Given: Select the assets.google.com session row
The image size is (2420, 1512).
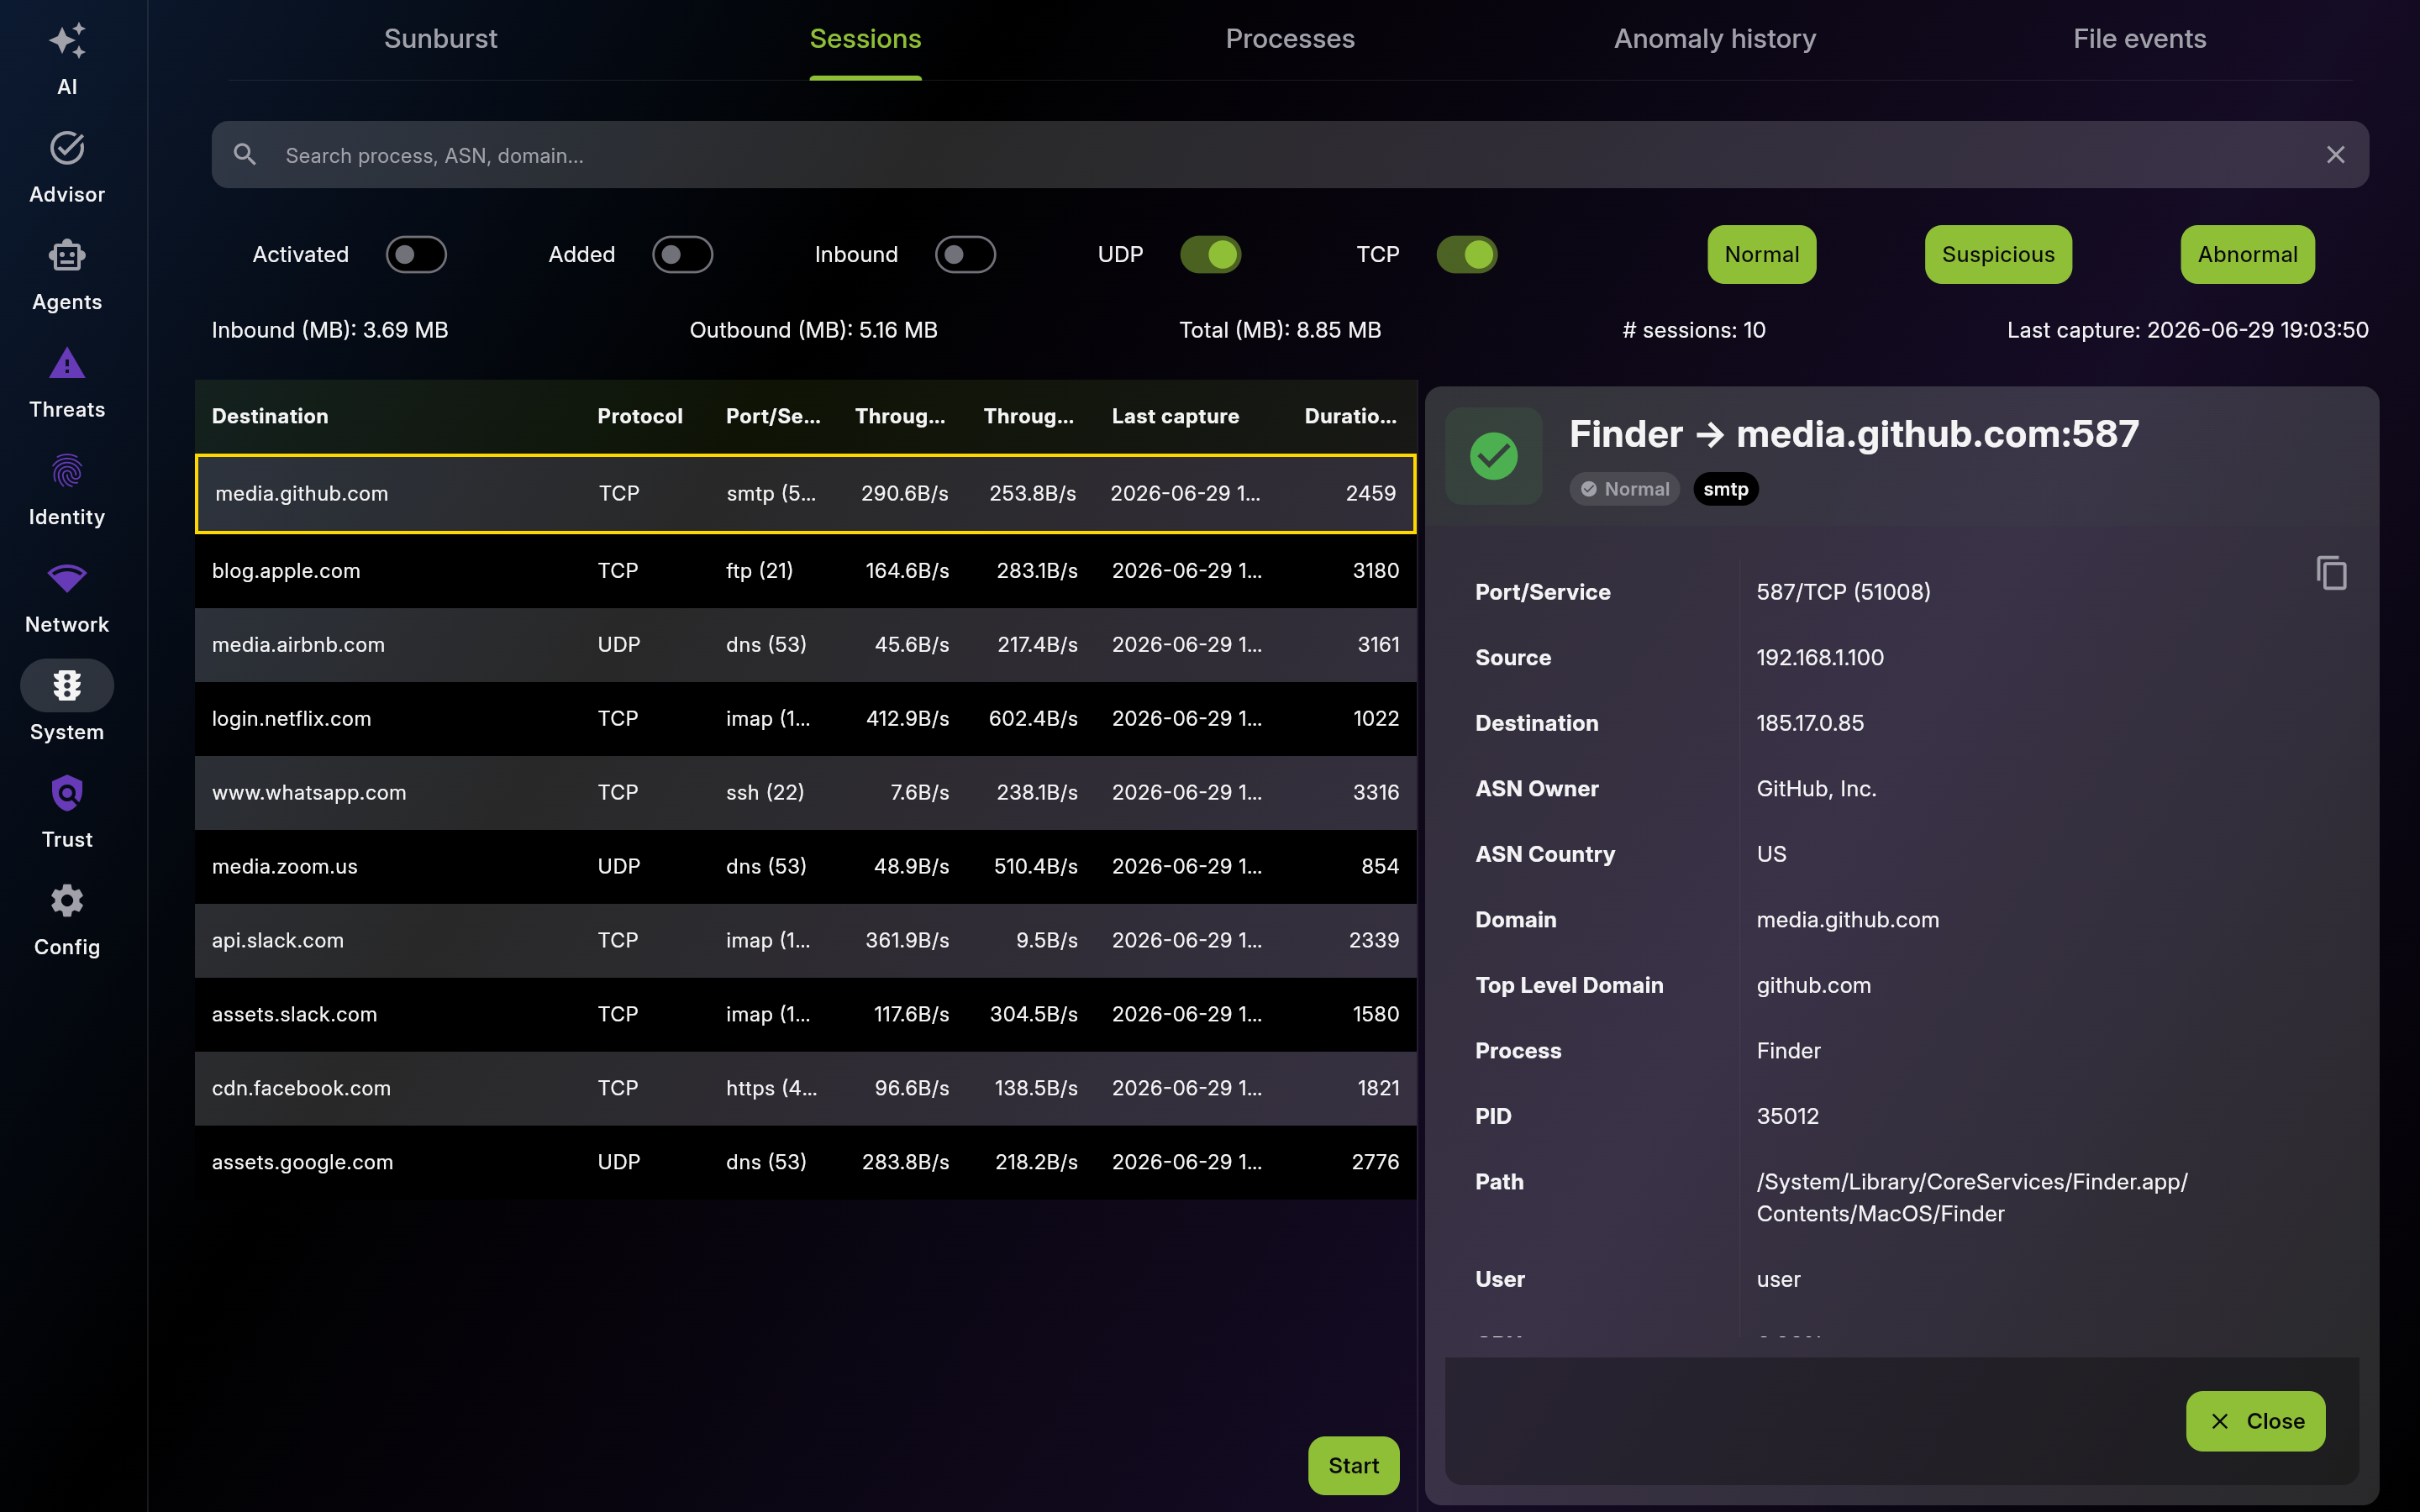Looking at the screenshot, I should (x=806, y=1163).
